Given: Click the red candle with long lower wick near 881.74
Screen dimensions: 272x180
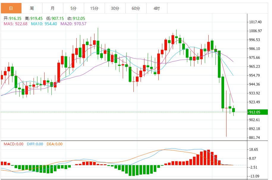Looking at the screenshot, I should 227,114.
